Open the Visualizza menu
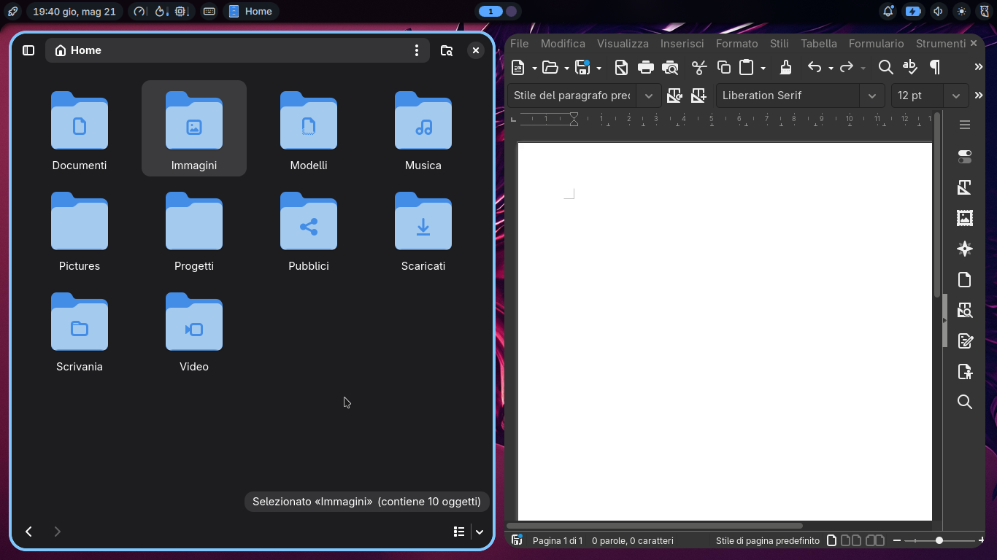The height and width of the screenshot is (560, 997). click(x=623, y=44)
